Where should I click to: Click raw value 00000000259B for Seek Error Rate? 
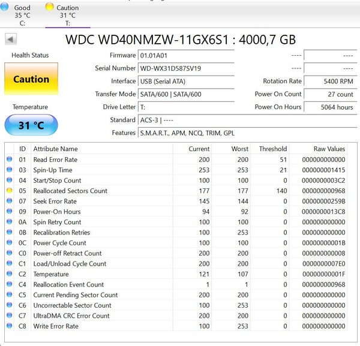coord(323,201)
